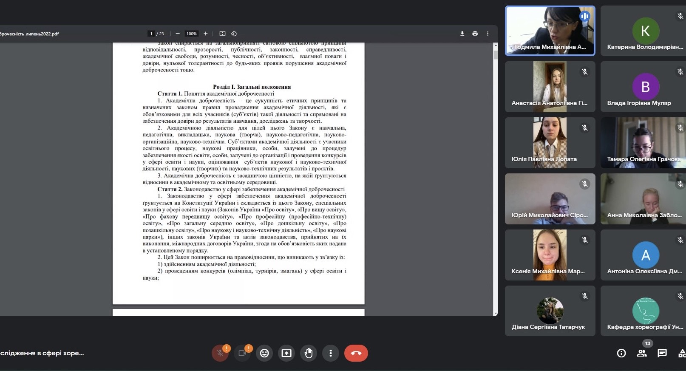Open the chat panel
Screen dimensions: 686x371
pyautogui.click(x=662, y=353)
